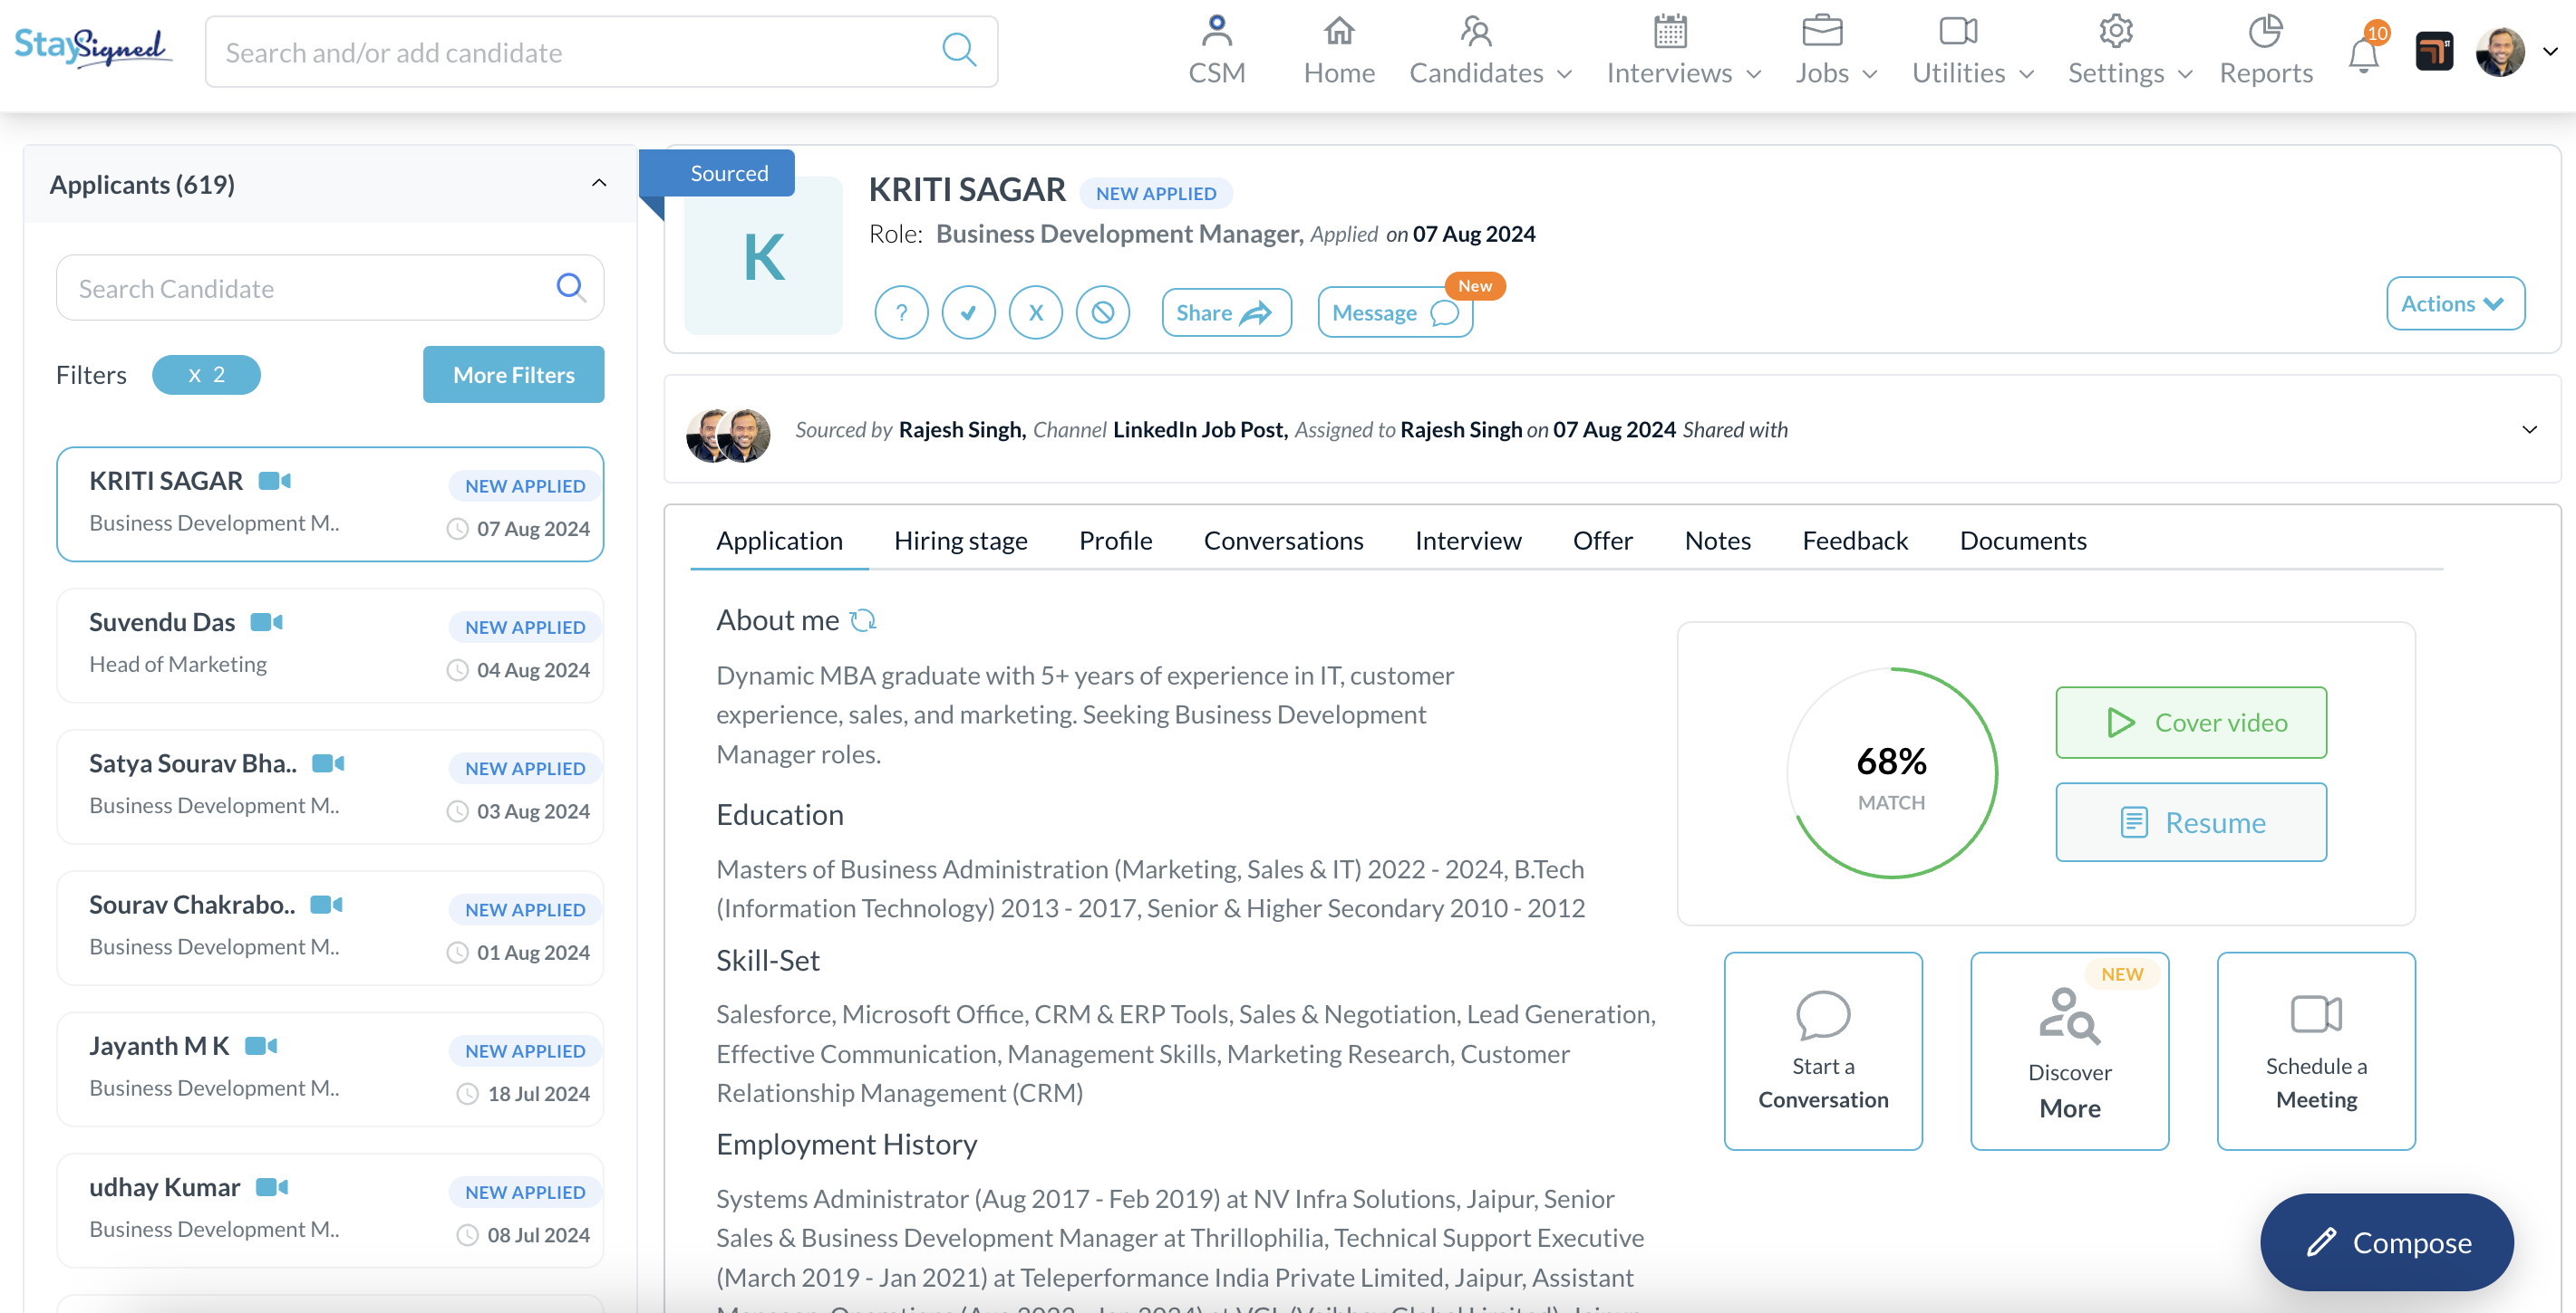Screen dimensions: 2576x1313
Task: Click the question mark status icon
Action: point(901,312)
